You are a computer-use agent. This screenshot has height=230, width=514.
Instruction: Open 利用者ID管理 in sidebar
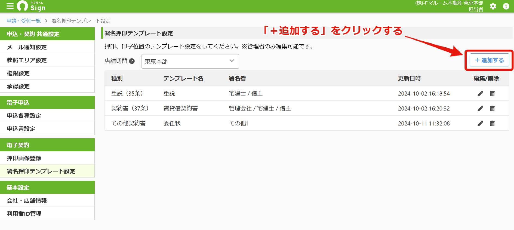click(x=47, y=214)
